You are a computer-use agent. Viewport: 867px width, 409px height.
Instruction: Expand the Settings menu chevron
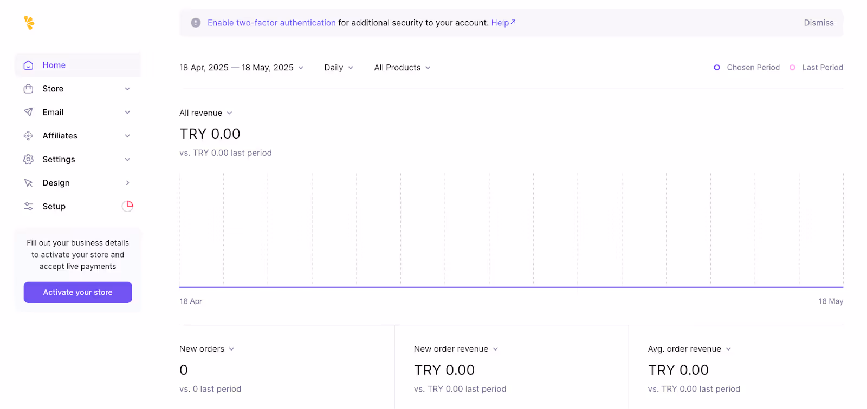127,160
